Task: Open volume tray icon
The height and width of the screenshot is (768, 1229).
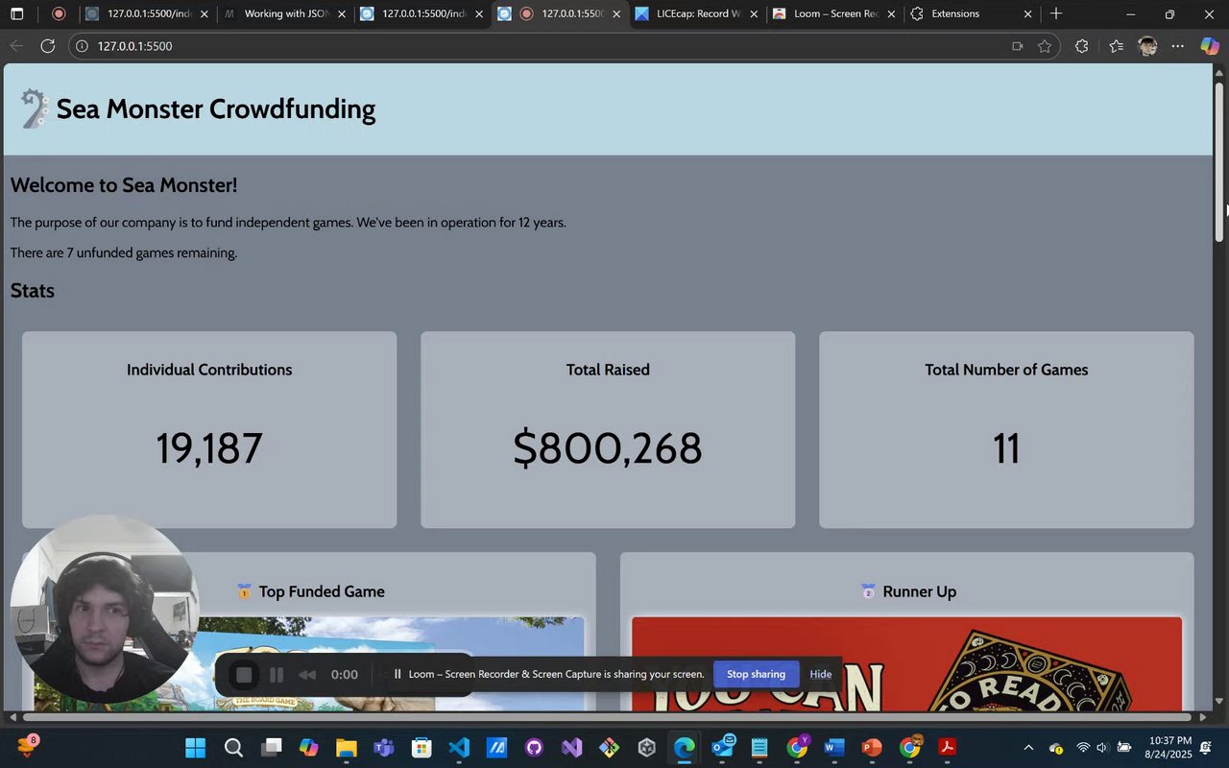Action: point(1101,748)
